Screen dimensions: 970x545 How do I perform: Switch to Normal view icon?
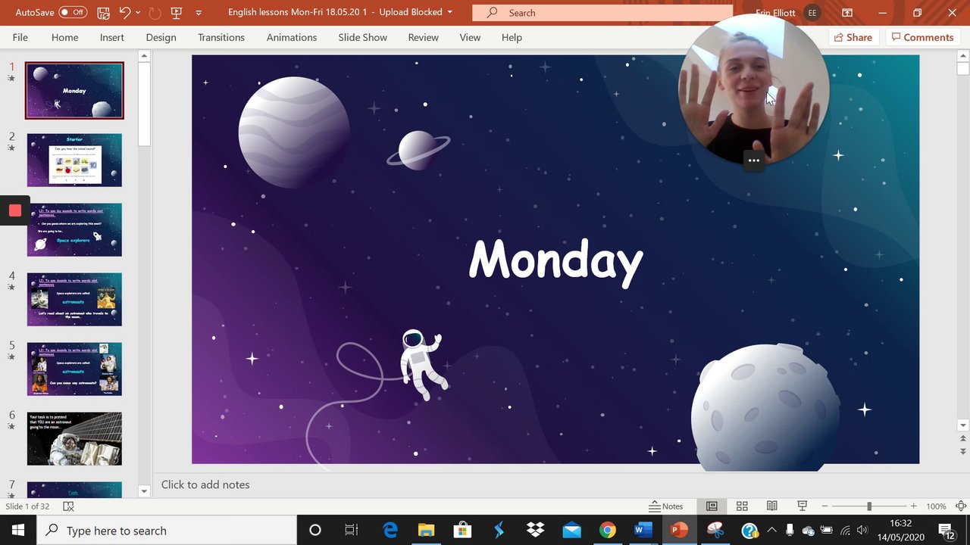tap(712, 506)
